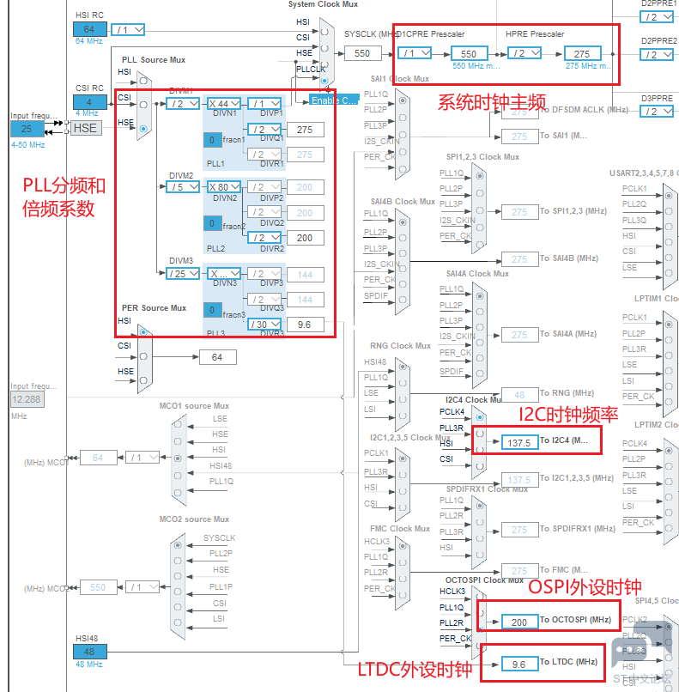Screen dimensions: 679x692
Task: Select PCLK1 in USART2,3,4,5,7,8 Clock Mux
Action: (x=669, y=196)
